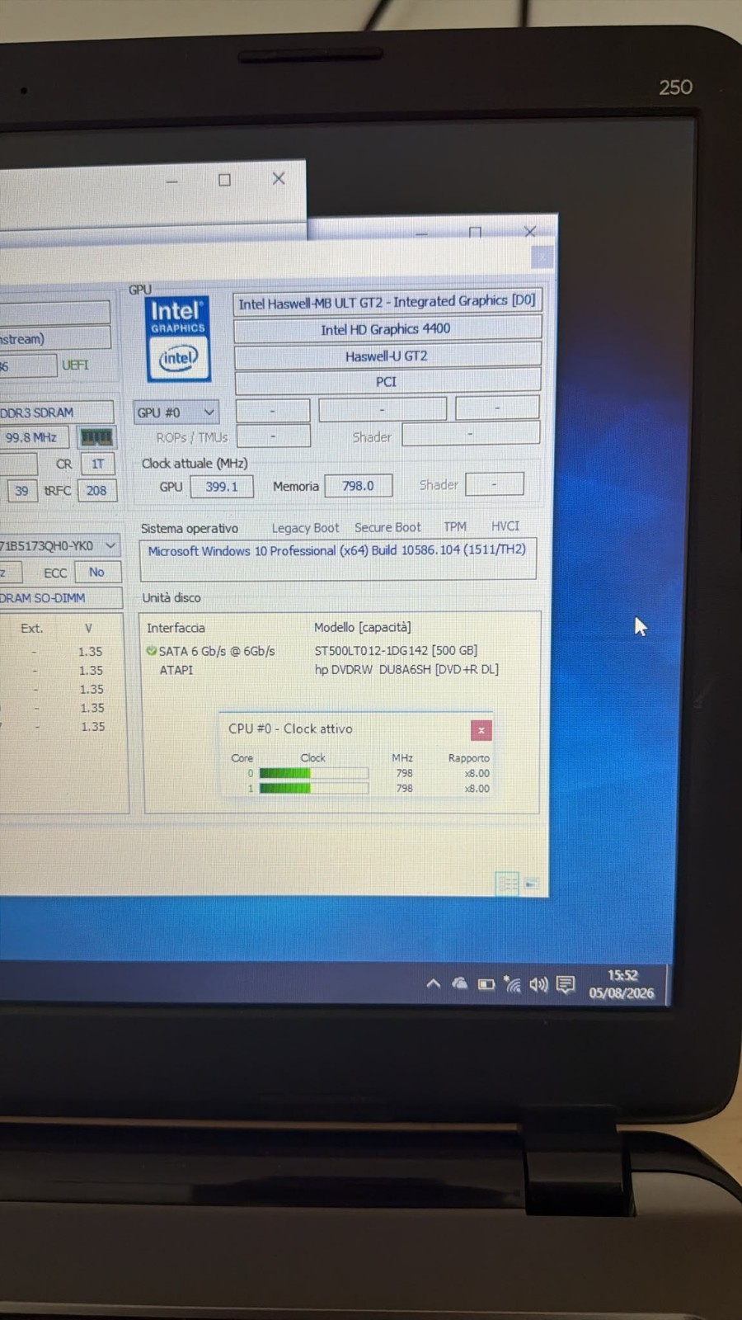Open the memory module dropdown ending in YK0
The height and width of the screenshot is (1320, 742).
coord(59,546)
